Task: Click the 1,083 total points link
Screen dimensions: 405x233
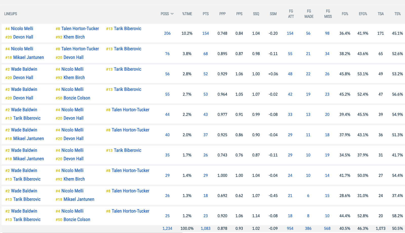Action: click(x=206, y=228)
